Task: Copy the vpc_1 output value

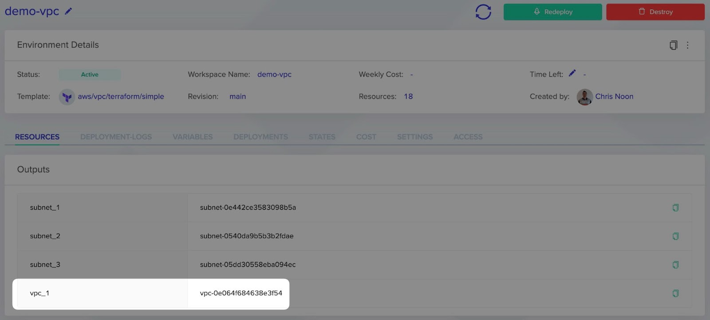Action: point(675,293)
